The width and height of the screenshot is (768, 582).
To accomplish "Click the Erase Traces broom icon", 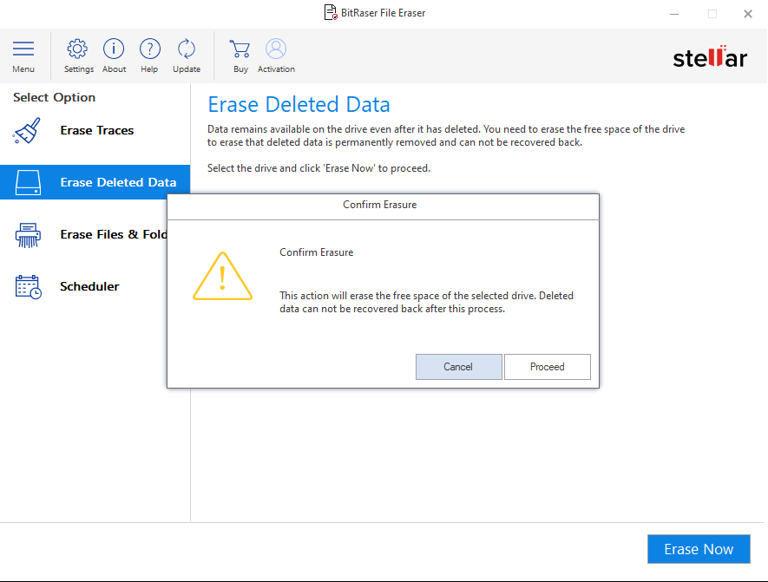I will (28, 131).
